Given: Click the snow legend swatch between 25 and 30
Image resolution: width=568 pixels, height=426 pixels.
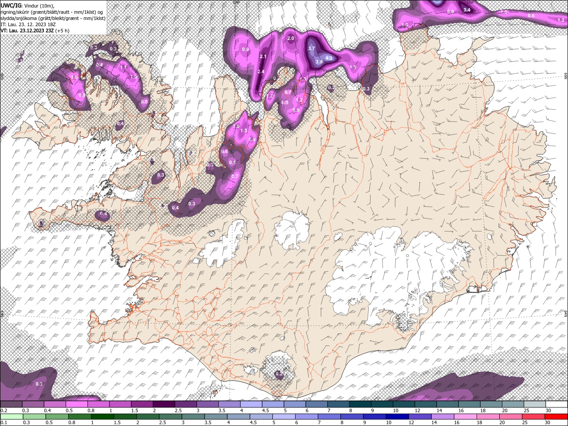Looking at the screenshot, I should 535,404.
